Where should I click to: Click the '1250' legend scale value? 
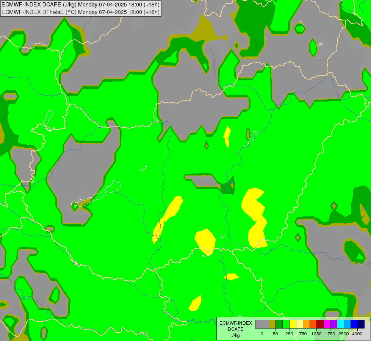click(316, 334)
